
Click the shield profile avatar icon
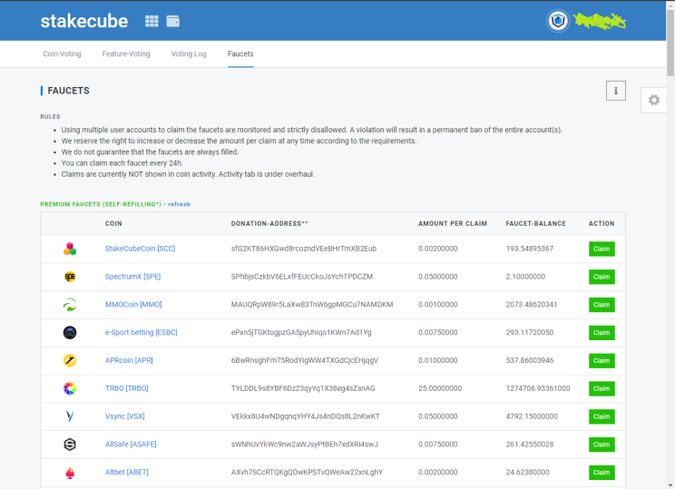coord(558,21)
